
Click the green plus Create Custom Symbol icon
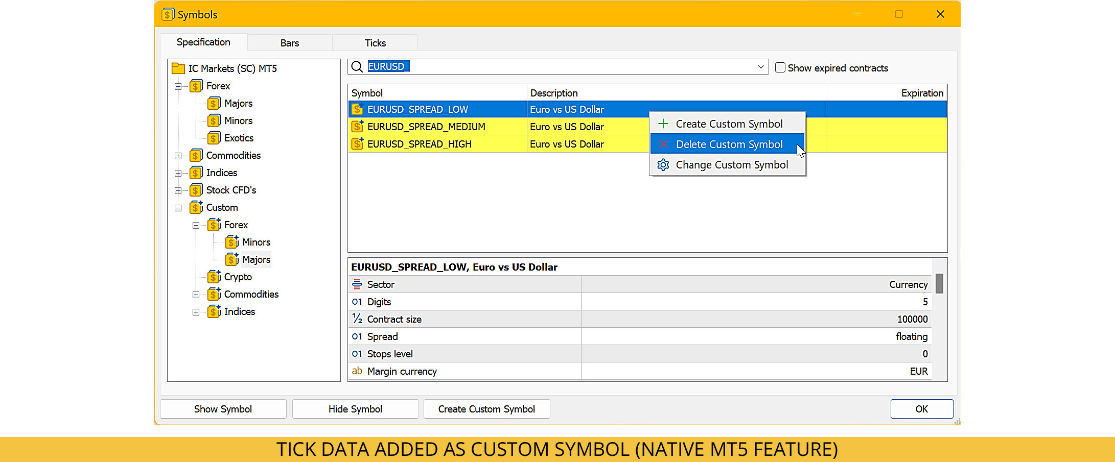[x=663, y=124]
